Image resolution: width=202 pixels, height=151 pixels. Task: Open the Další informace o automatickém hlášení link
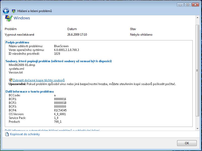(52, 130)
